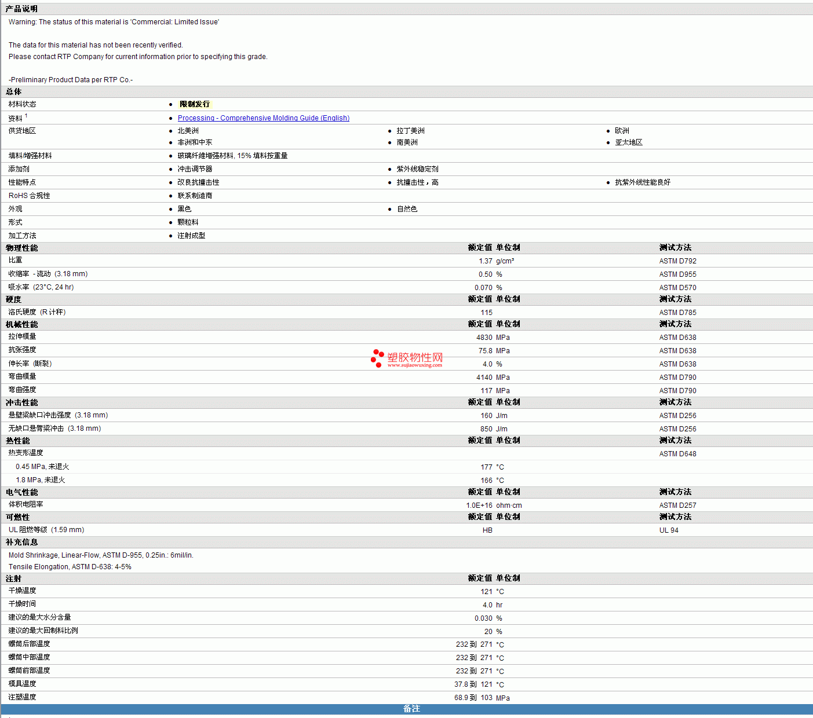Click the 机械性能 section header

[21, 324]
